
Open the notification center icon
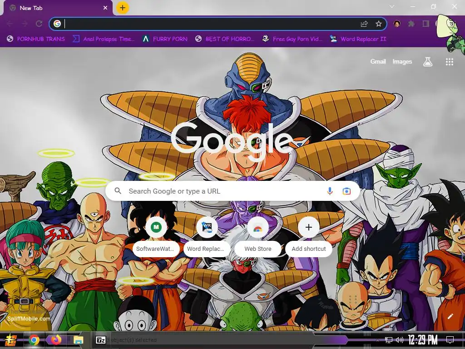pyautogui.click(x=450, y=340)
